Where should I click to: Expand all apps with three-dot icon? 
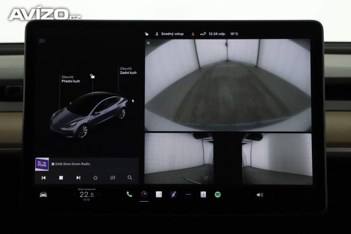[188, 195]
